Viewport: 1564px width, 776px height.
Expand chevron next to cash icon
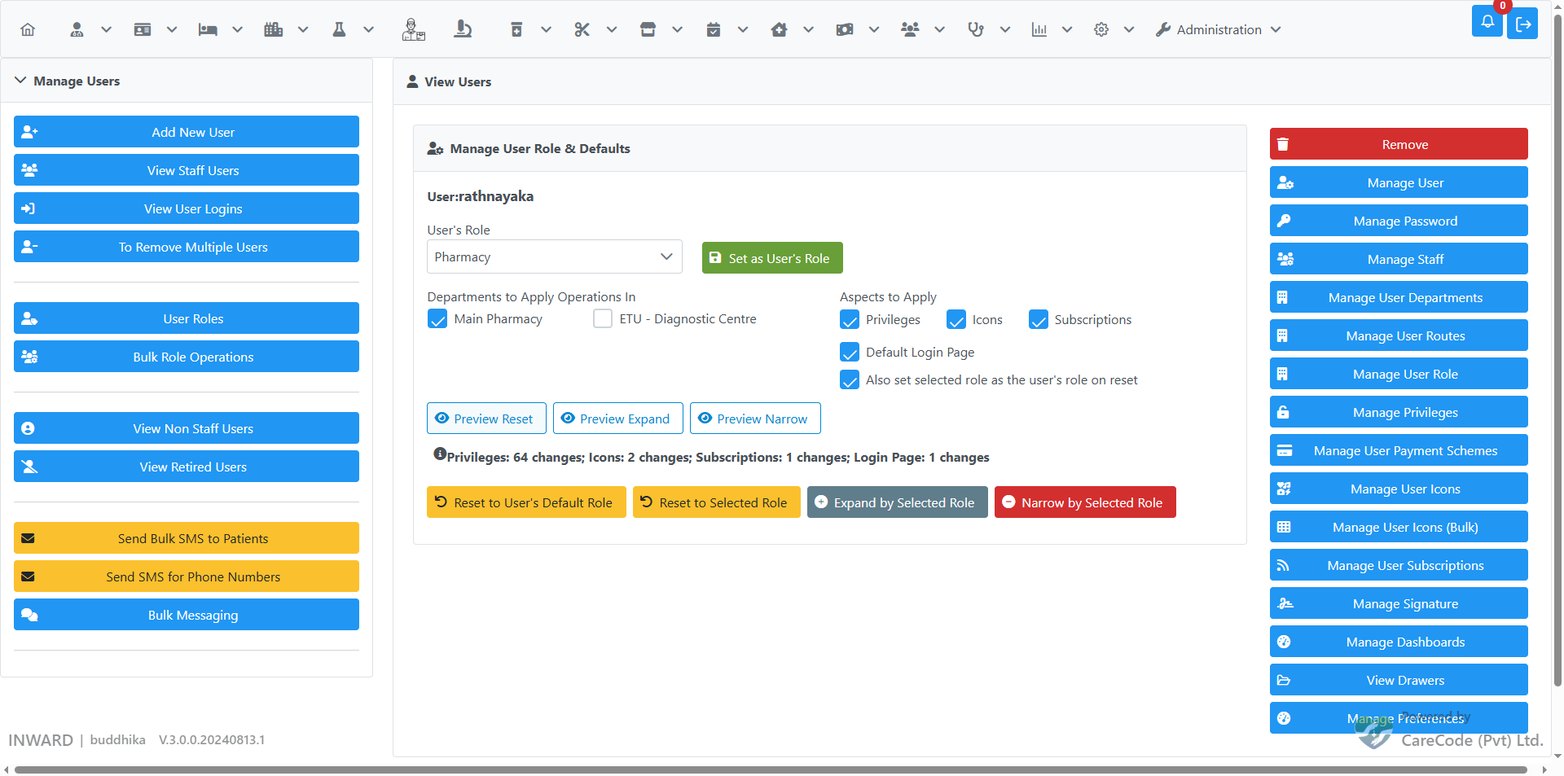coord(874,30)
